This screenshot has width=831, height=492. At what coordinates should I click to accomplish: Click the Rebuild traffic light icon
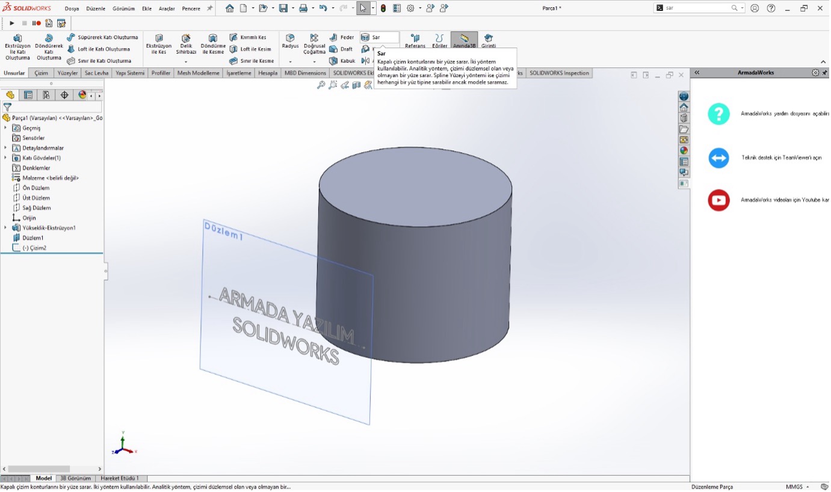point(383,8)
